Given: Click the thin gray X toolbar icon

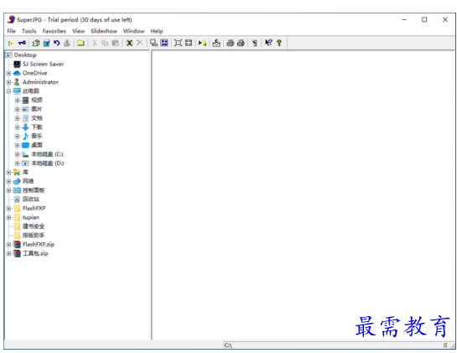Looking at the screenshot, I should point(139,43).
